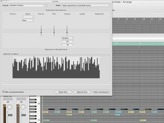Screen dimensions: 164x123
Task: Click the left channel strip Off button
Action: pos(8,102)
